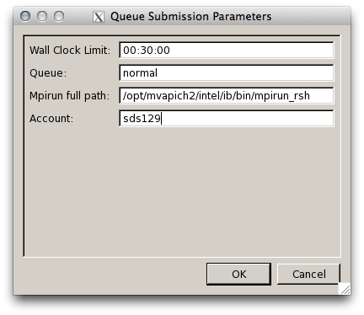Click the 00:30:00 time value text

point(147,51)
